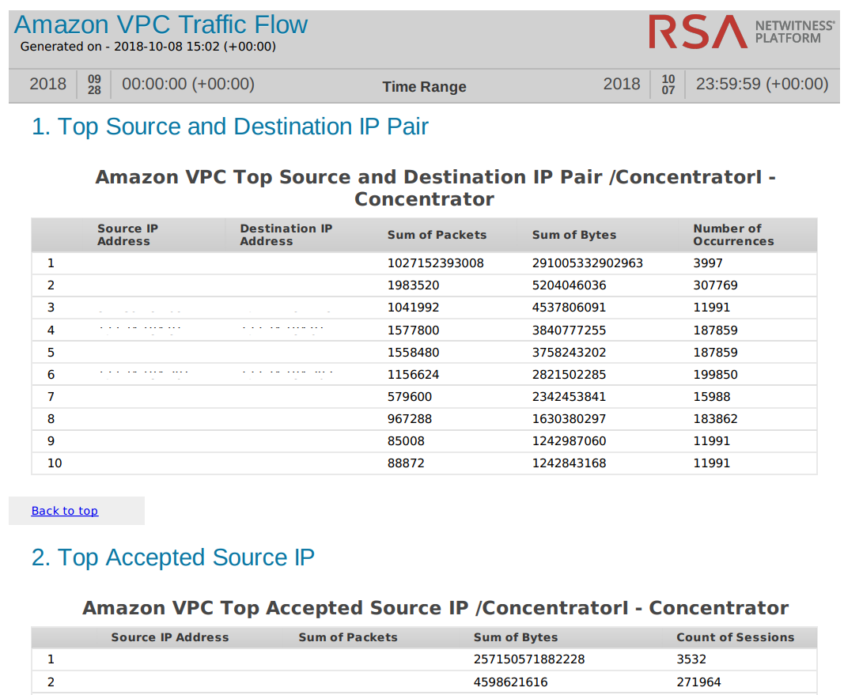Screen dimensions: 844x695
Task: Click the bytes value 2342453841
Action: (569, 397)
